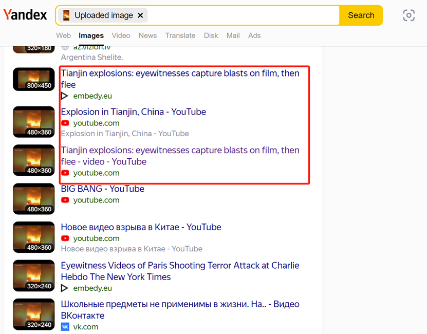Switch to the Web tab
The image size is (427, 334).
tap(63, 35)
